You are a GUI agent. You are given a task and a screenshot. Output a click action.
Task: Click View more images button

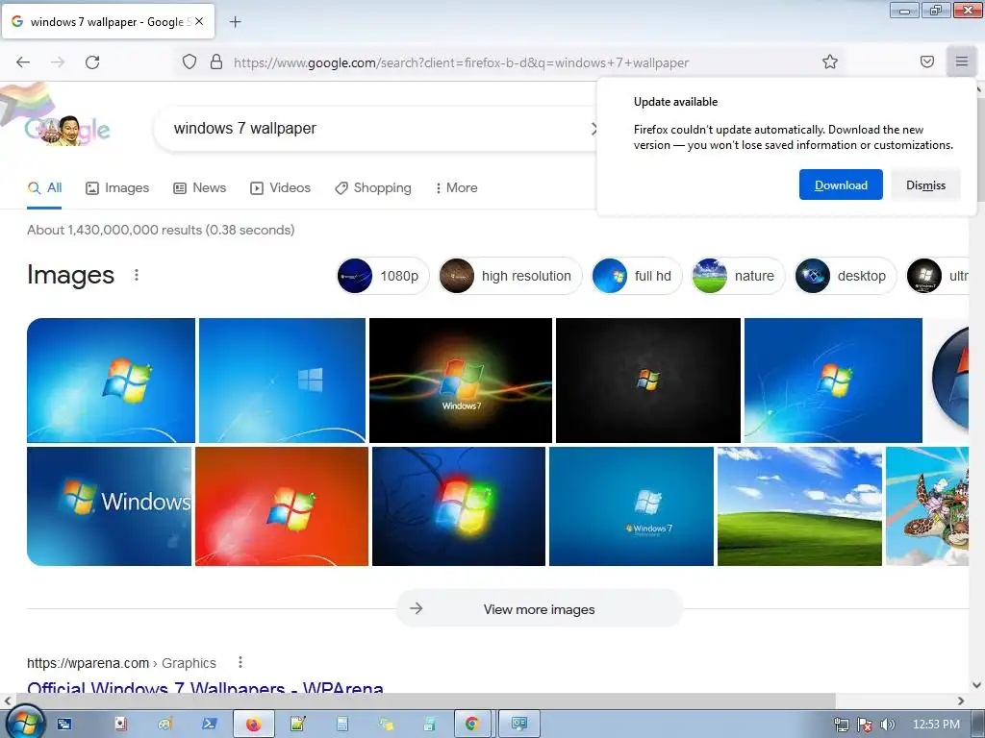coord(539,608)
